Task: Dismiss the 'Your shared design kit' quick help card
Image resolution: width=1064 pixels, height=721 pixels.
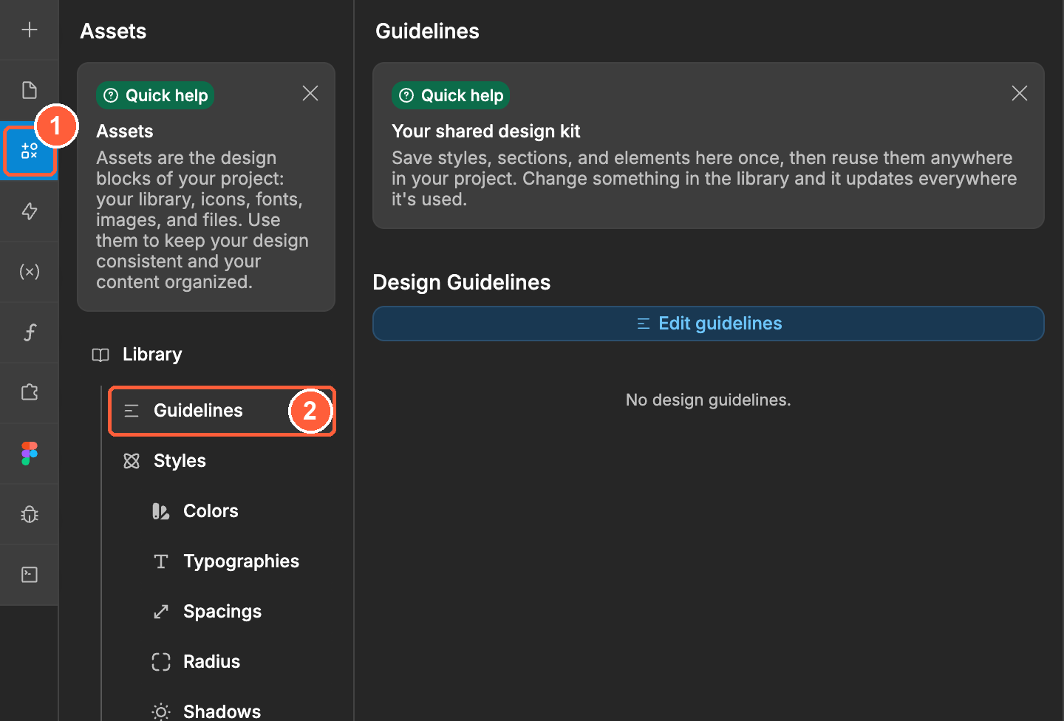Action: coord(1020,93)
